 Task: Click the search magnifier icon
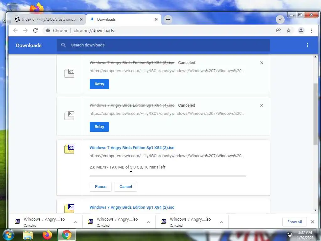(x=63, y=45)
